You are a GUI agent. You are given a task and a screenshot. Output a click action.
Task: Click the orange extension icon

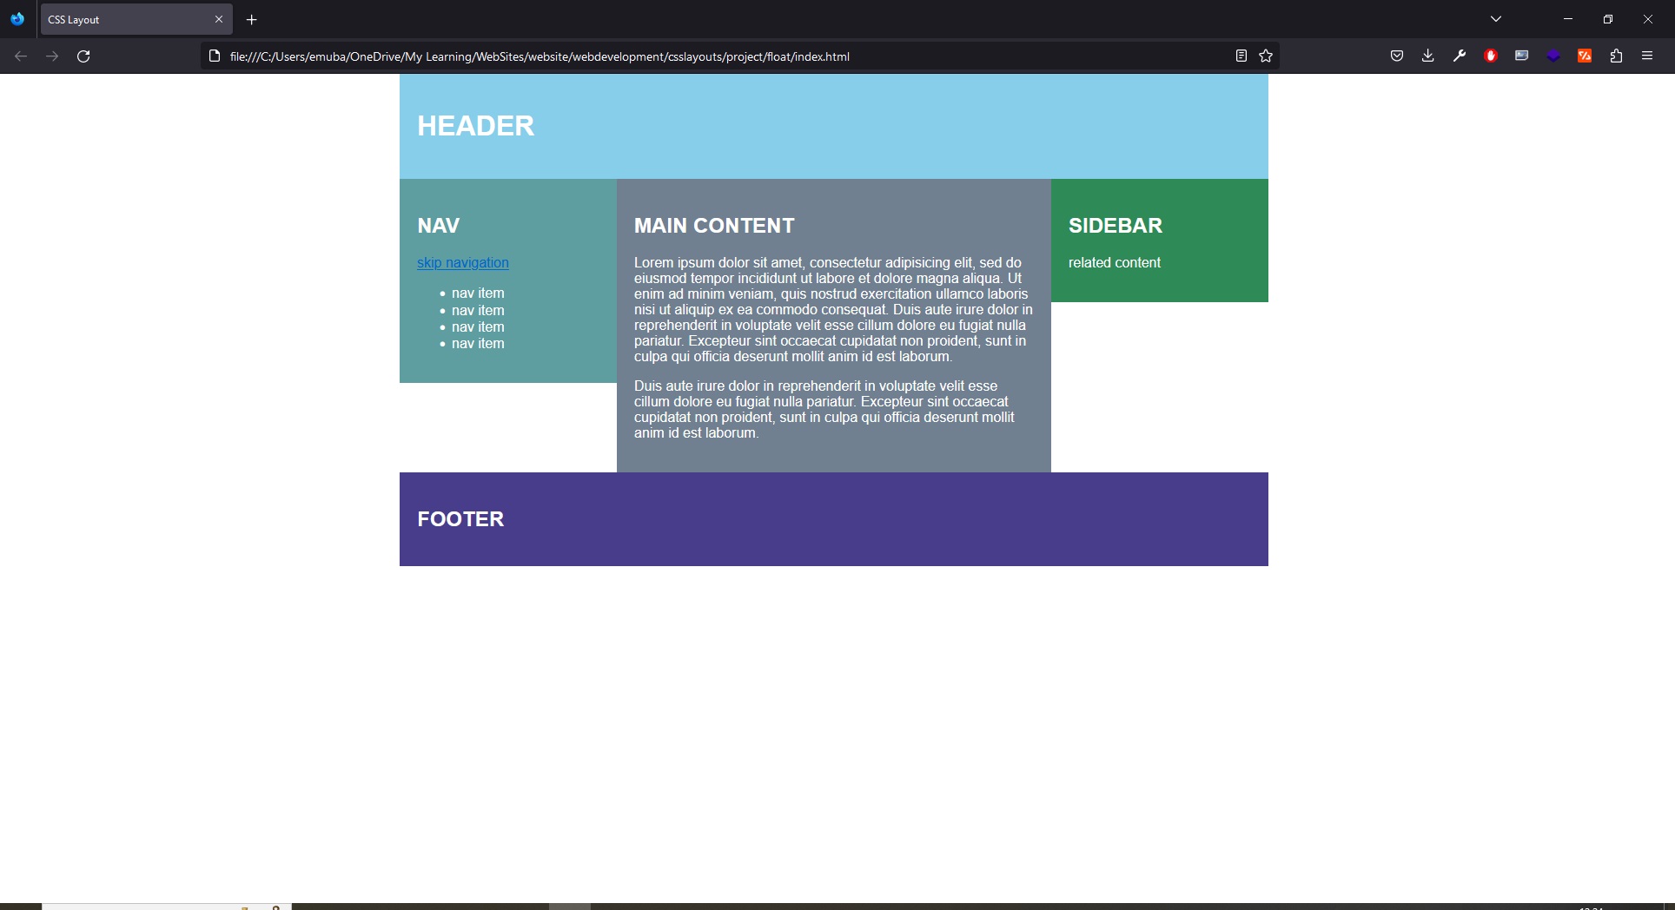click(1585, 56)
